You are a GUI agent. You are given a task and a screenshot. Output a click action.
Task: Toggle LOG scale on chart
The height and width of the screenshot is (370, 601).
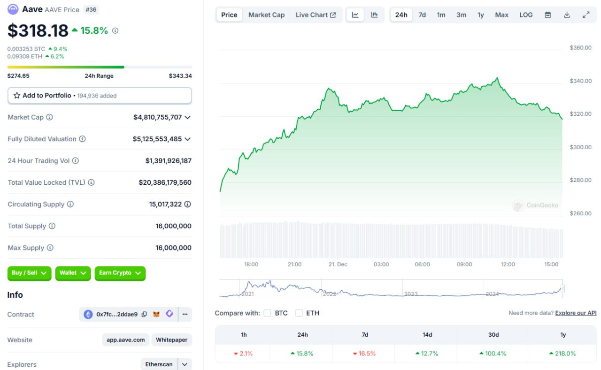tap(526, 15)
